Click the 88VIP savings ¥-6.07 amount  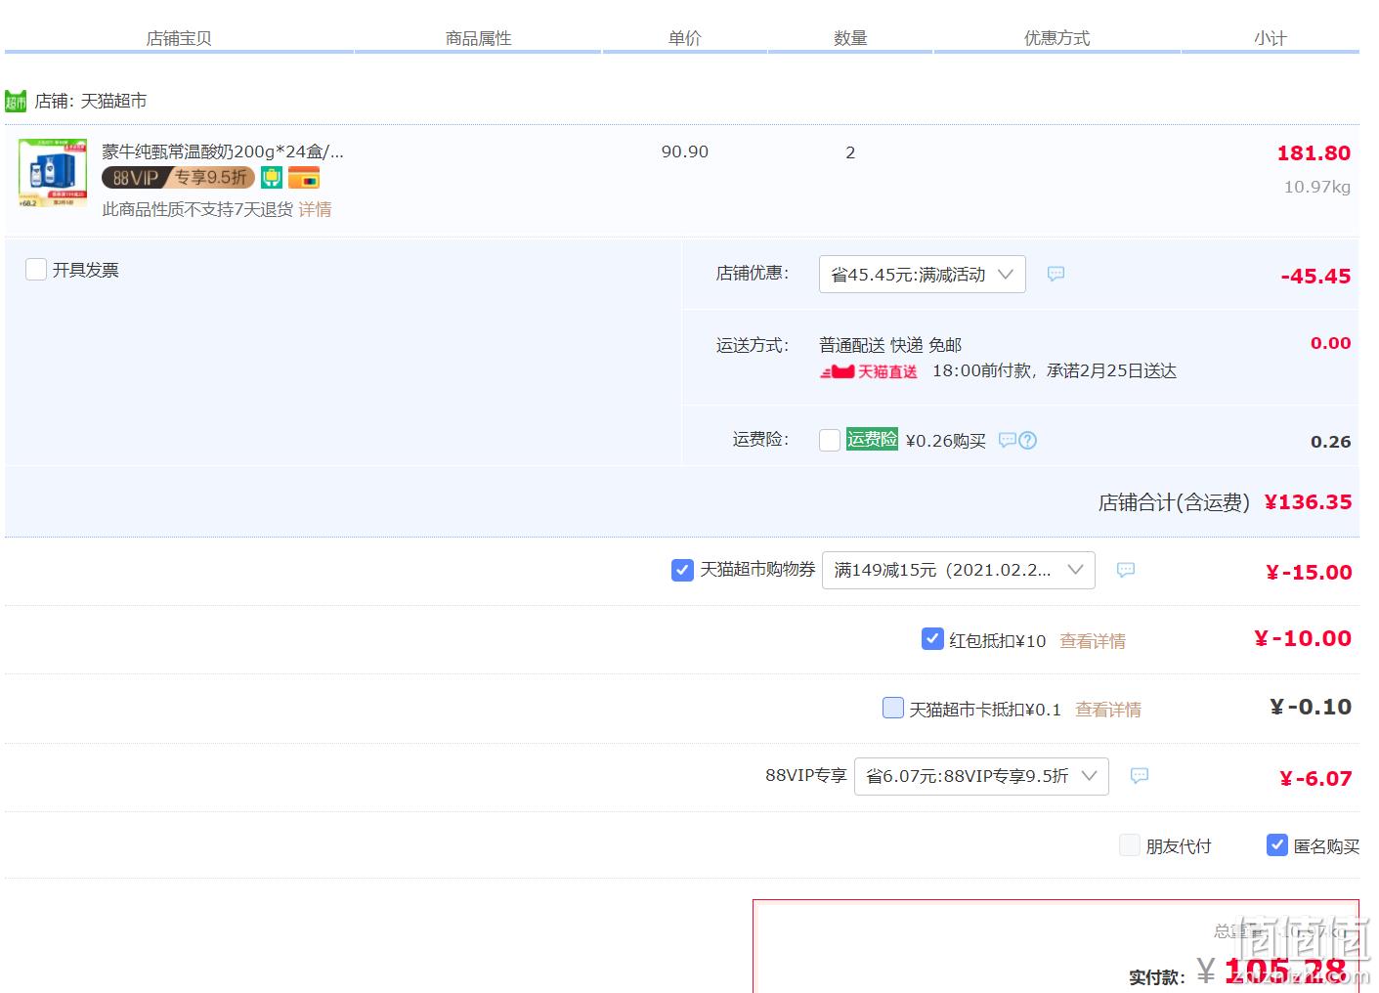[1315, 779]
